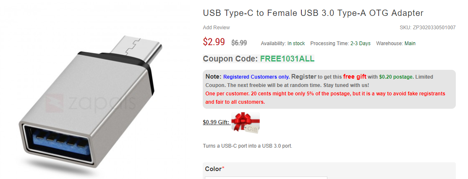Click the zapals watermark logo on product photo

click(x=90, y=103)
